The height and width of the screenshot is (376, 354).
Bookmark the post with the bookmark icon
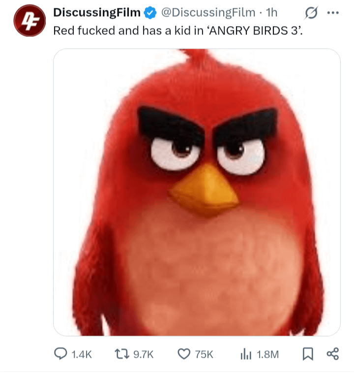point(308,354)
